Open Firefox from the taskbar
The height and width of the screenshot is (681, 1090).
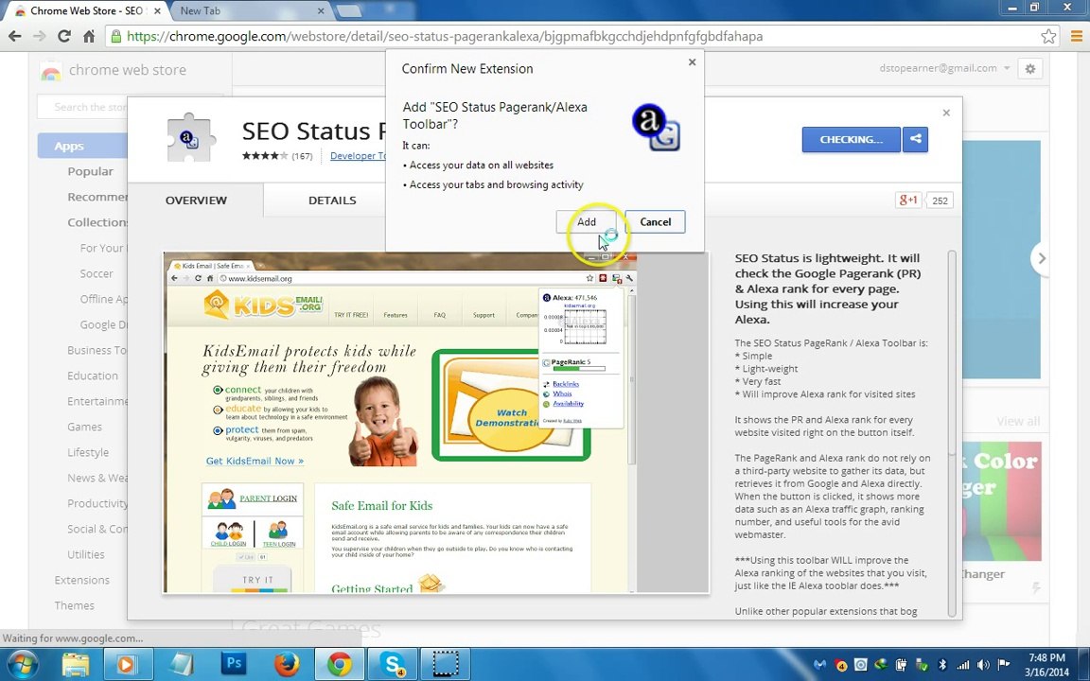click(x=287, y=664)
